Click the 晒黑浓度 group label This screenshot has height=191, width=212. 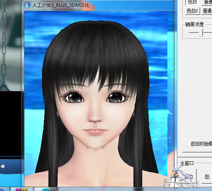[x=194, y=24]
